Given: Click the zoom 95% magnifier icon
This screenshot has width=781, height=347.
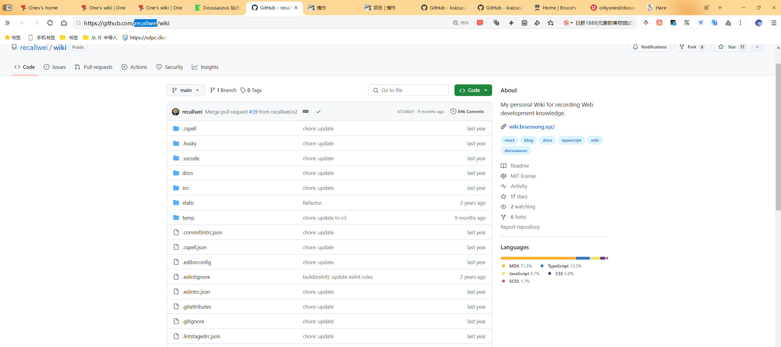Looking at the screenshot, I should pyautogui.click(x=455, y=23).
